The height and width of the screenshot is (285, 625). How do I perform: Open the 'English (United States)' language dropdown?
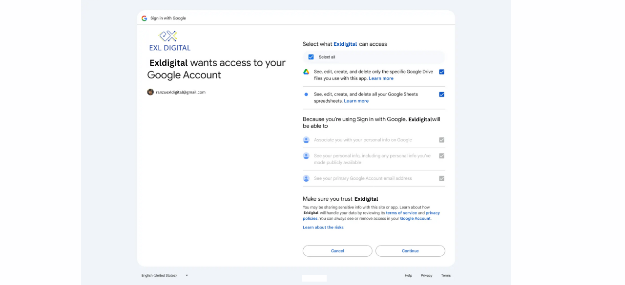click(x=165, y=275)
